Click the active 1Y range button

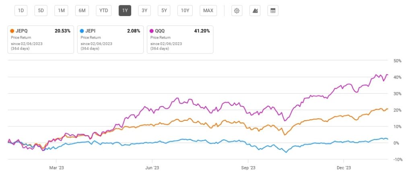click(125, 11)
